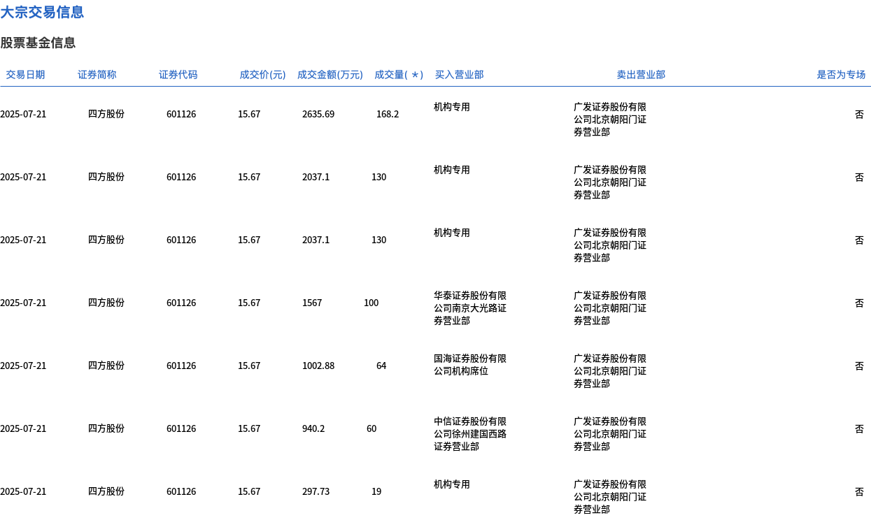Select amount 1567 cell
871x527 pixels.
312,303
